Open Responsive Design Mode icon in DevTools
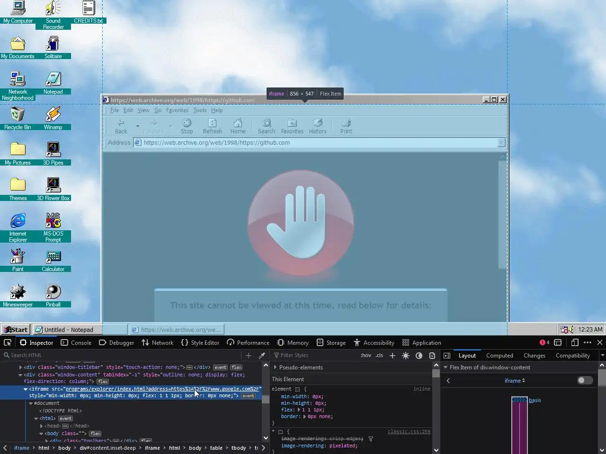Screen dimensions: 606x454 pyautogui.click(x=575, y=342)
